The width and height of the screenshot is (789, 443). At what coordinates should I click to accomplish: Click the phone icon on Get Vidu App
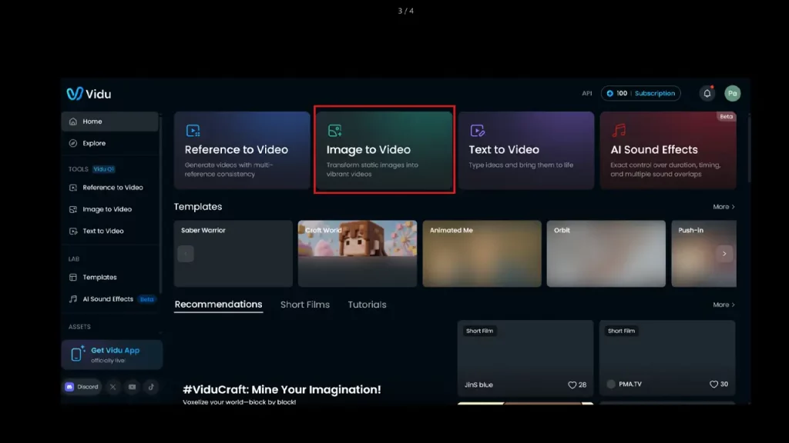pyautogui.click(x=77, y=354)
